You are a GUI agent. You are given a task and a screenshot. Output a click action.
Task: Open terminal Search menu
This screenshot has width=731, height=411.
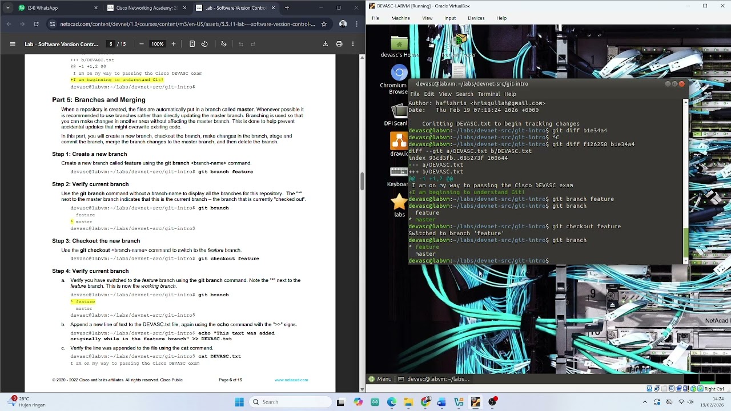click(x=464, y=94)
